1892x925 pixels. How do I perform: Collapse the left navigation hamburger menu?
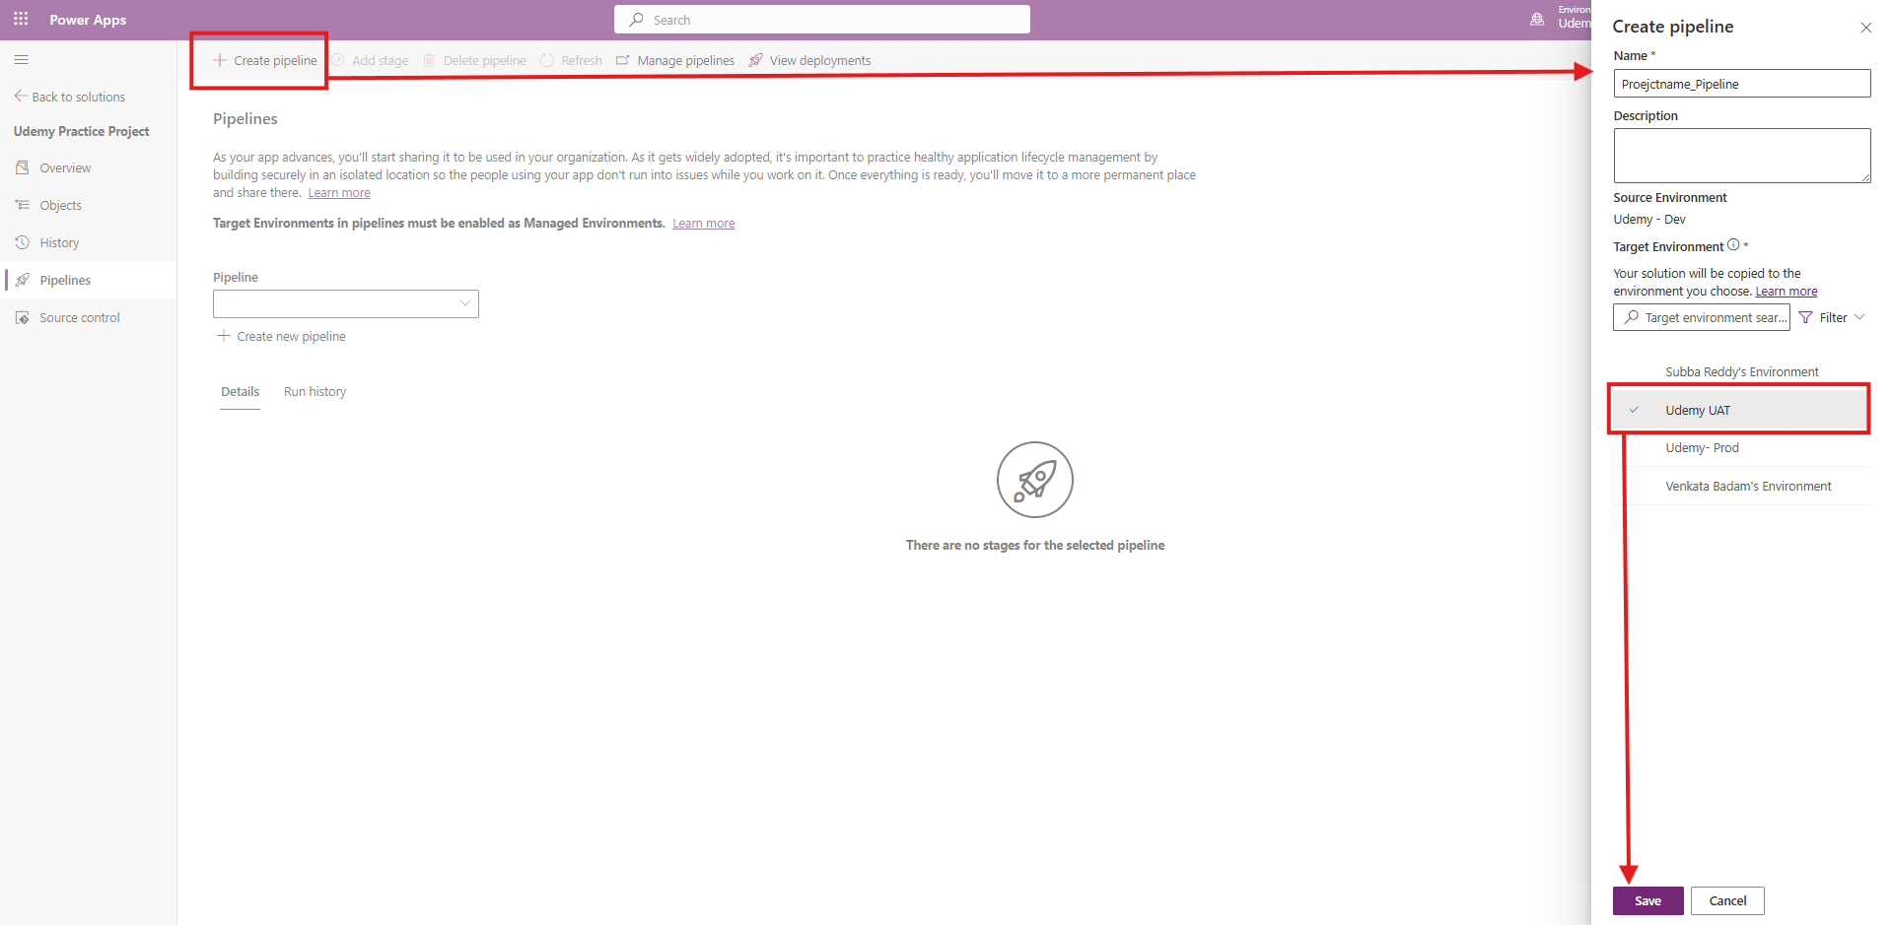(22, 60)
